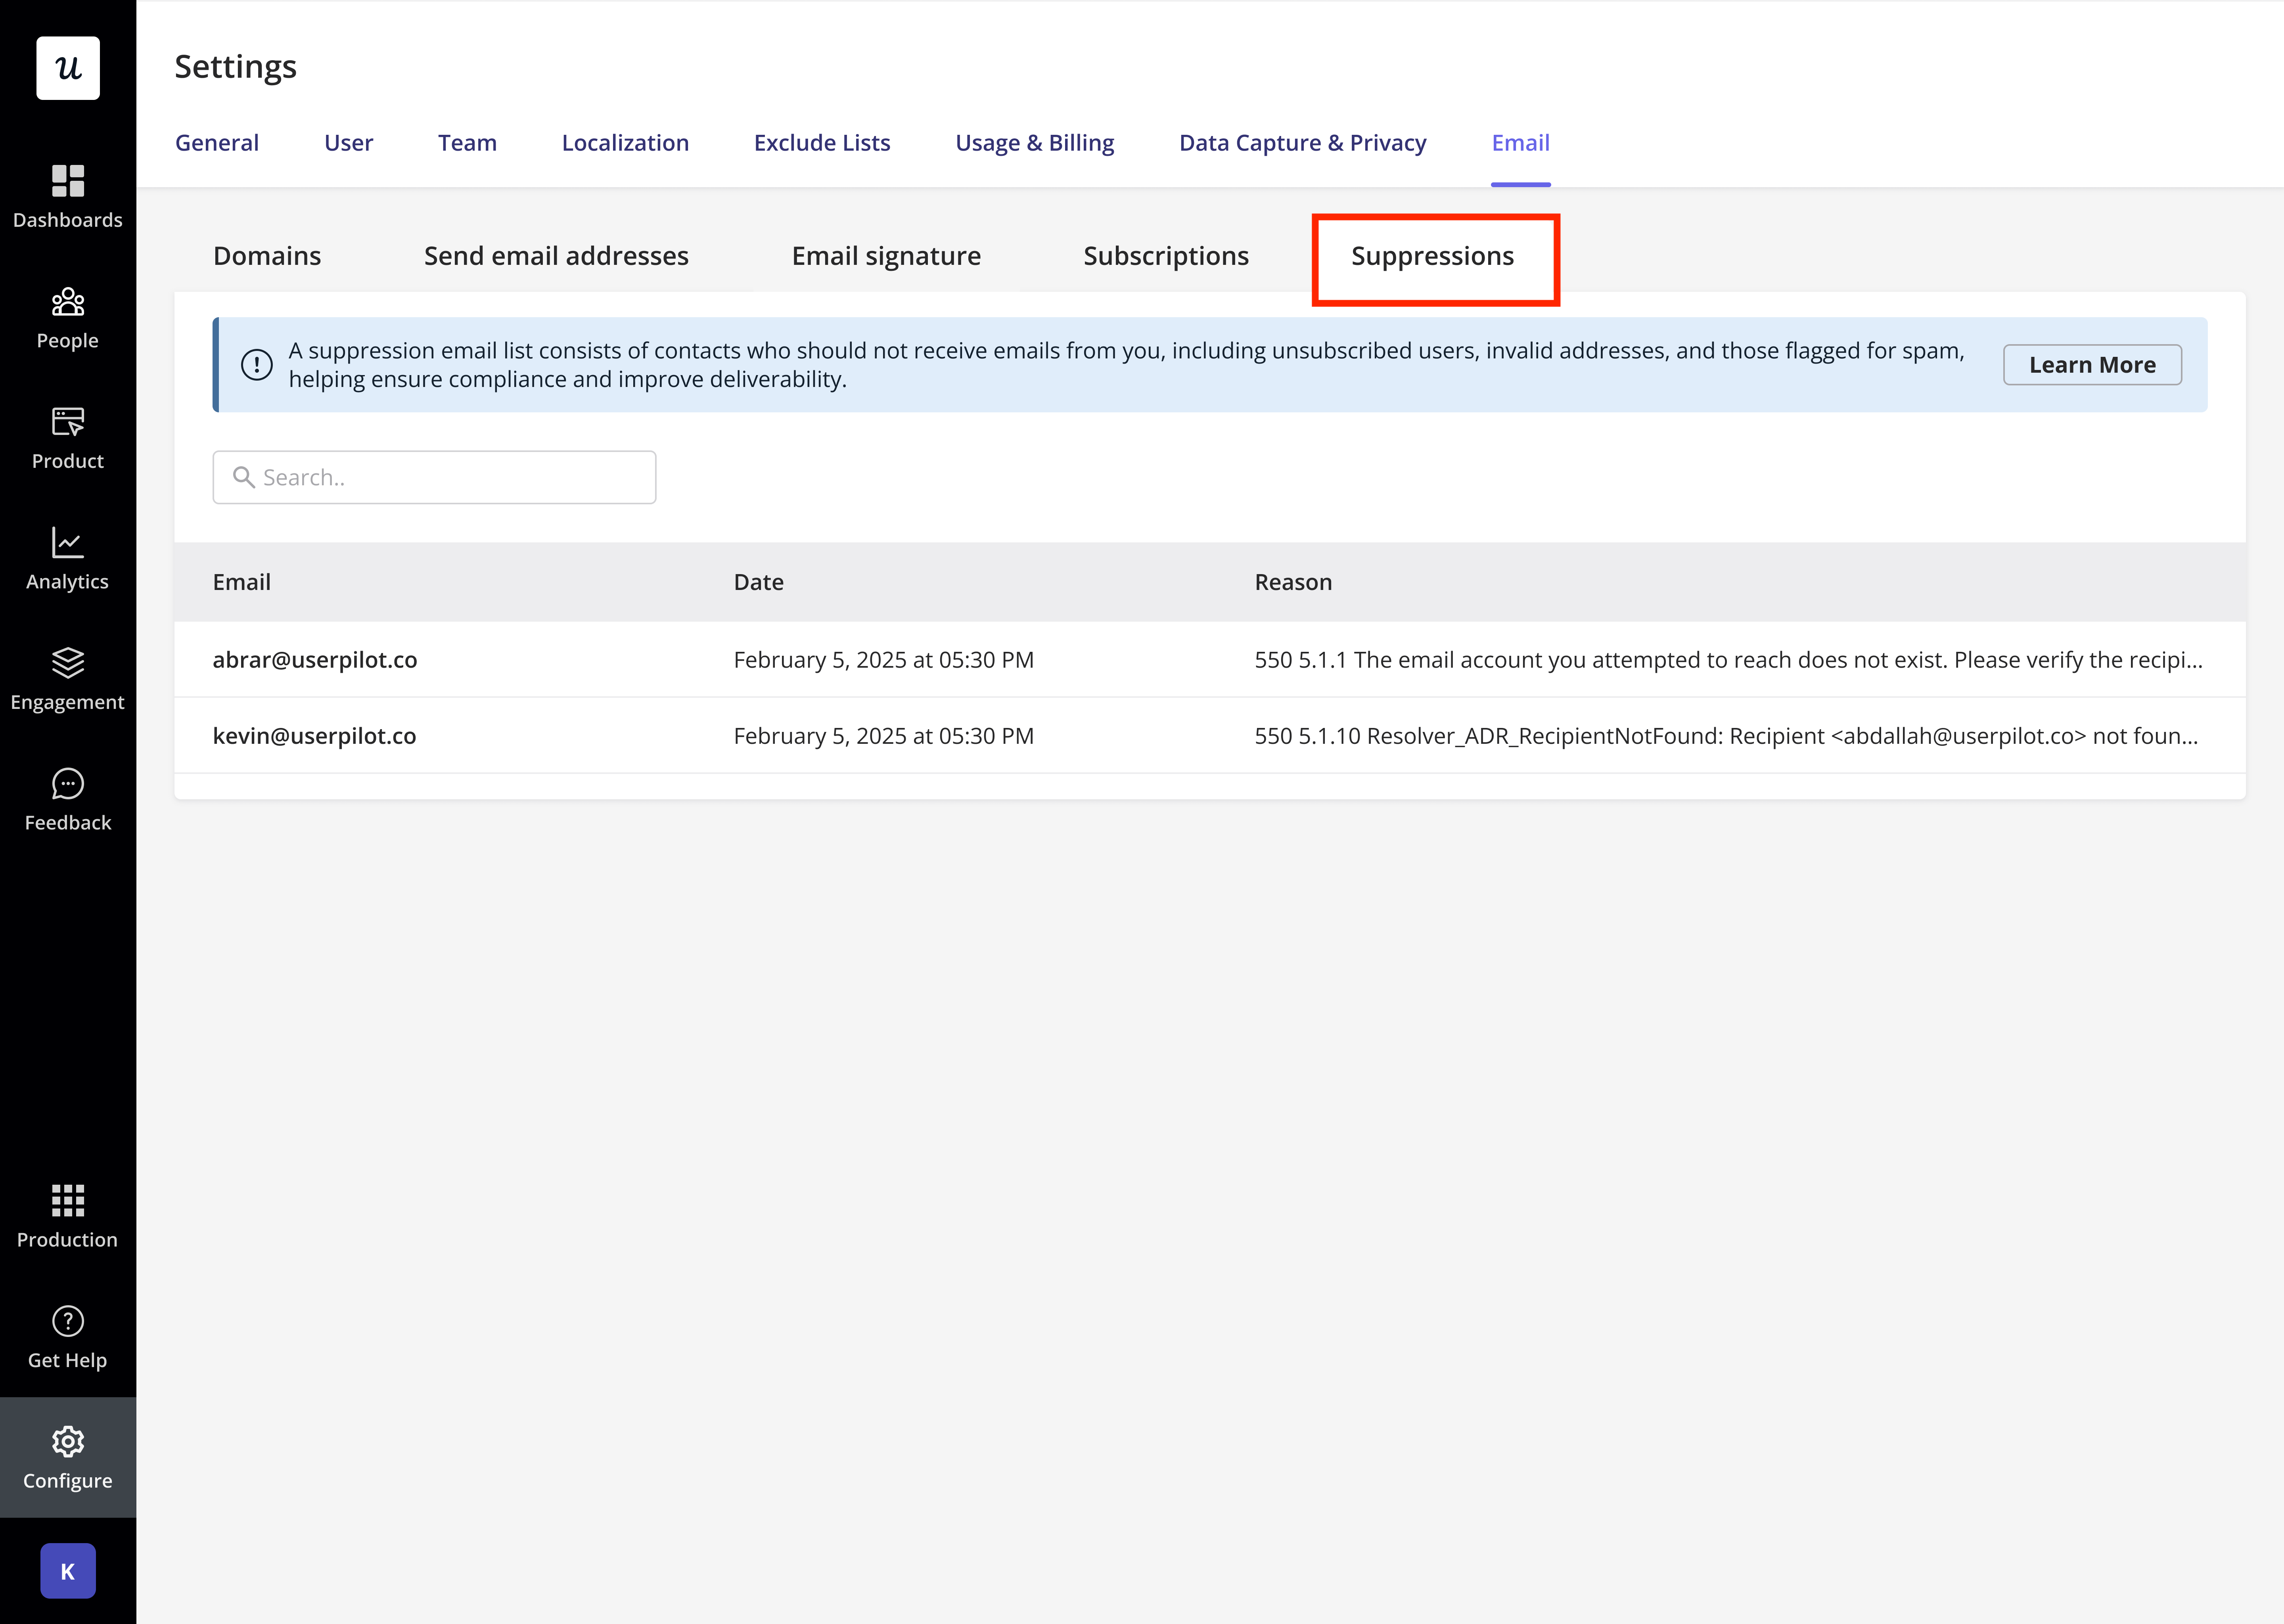Open the Feedback chat icon
Image resolution: width=2284 pixels, height=1624 pixels.
click(68, 784)
